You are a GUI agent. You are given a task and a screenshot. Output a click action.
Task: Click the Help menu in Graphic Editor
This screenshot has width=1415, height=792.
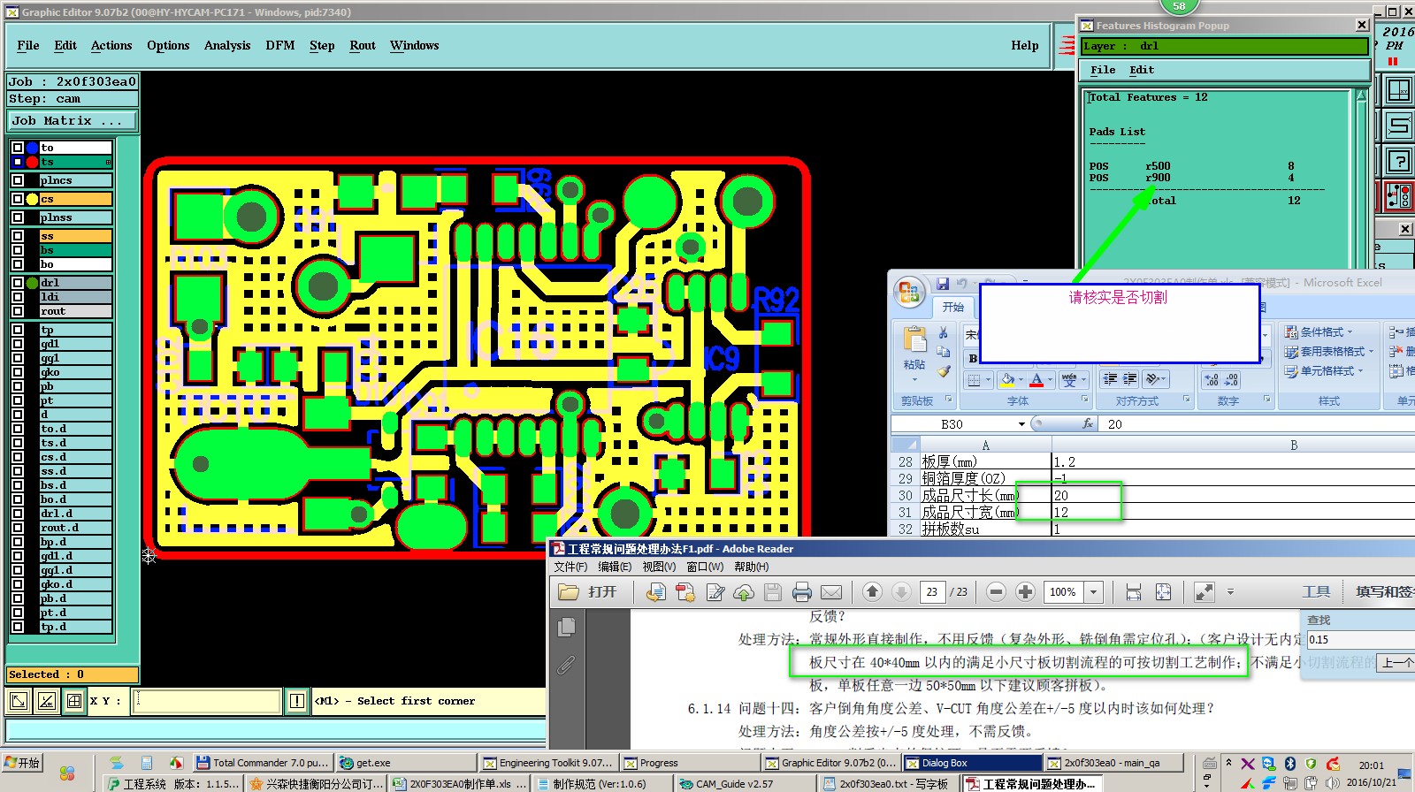1025,45
